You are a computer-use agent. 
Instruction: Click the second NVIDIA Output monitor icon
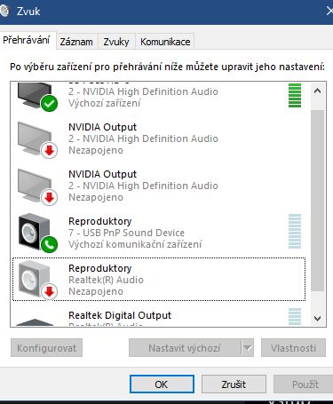[x=37, y=187]
